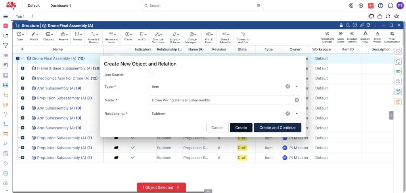
Task: Click the users icon in right panel
Action: click(x=398, y=91)
